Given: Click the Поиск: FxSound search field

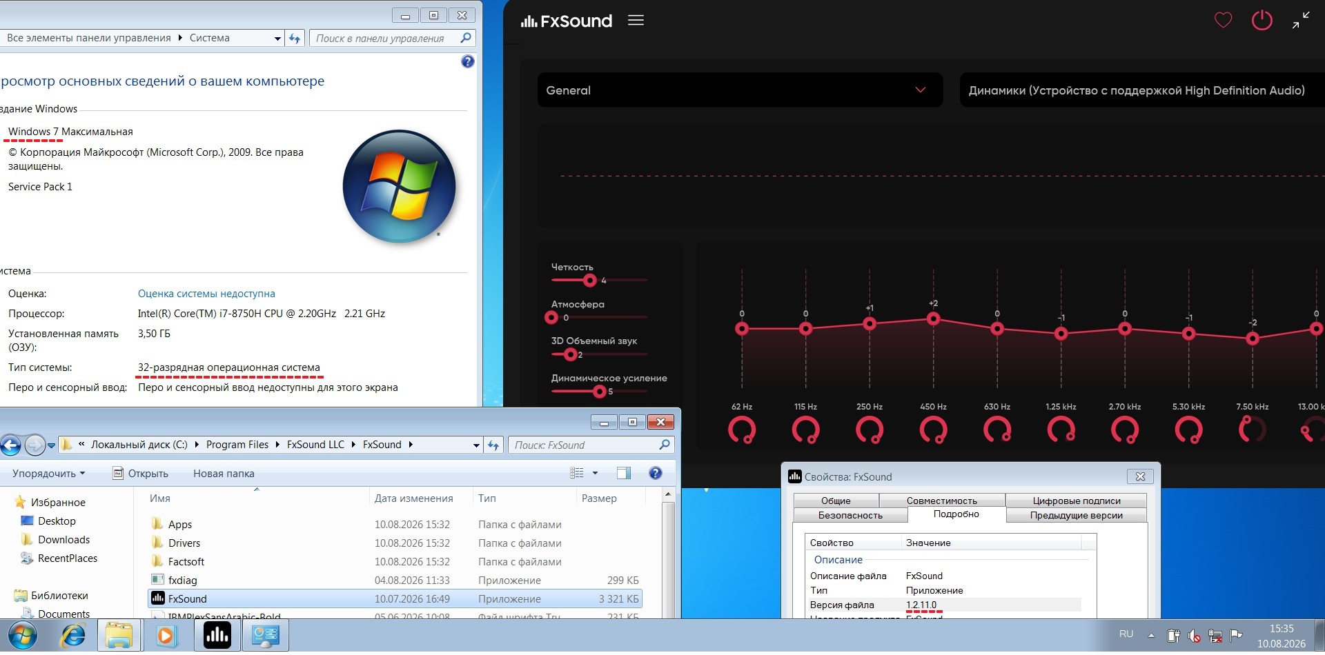Looking at the screenshot, I should coord(591,445).
